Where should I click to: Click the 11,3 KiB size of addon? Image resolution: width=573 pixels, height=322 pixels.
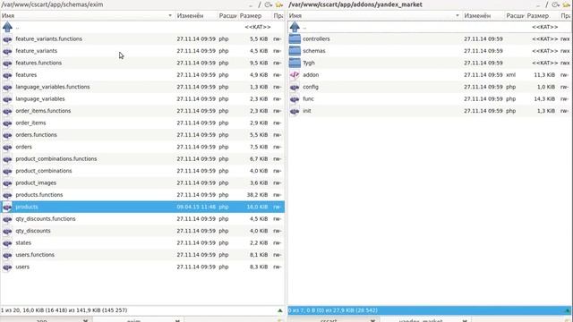click(x=544, y=75)
